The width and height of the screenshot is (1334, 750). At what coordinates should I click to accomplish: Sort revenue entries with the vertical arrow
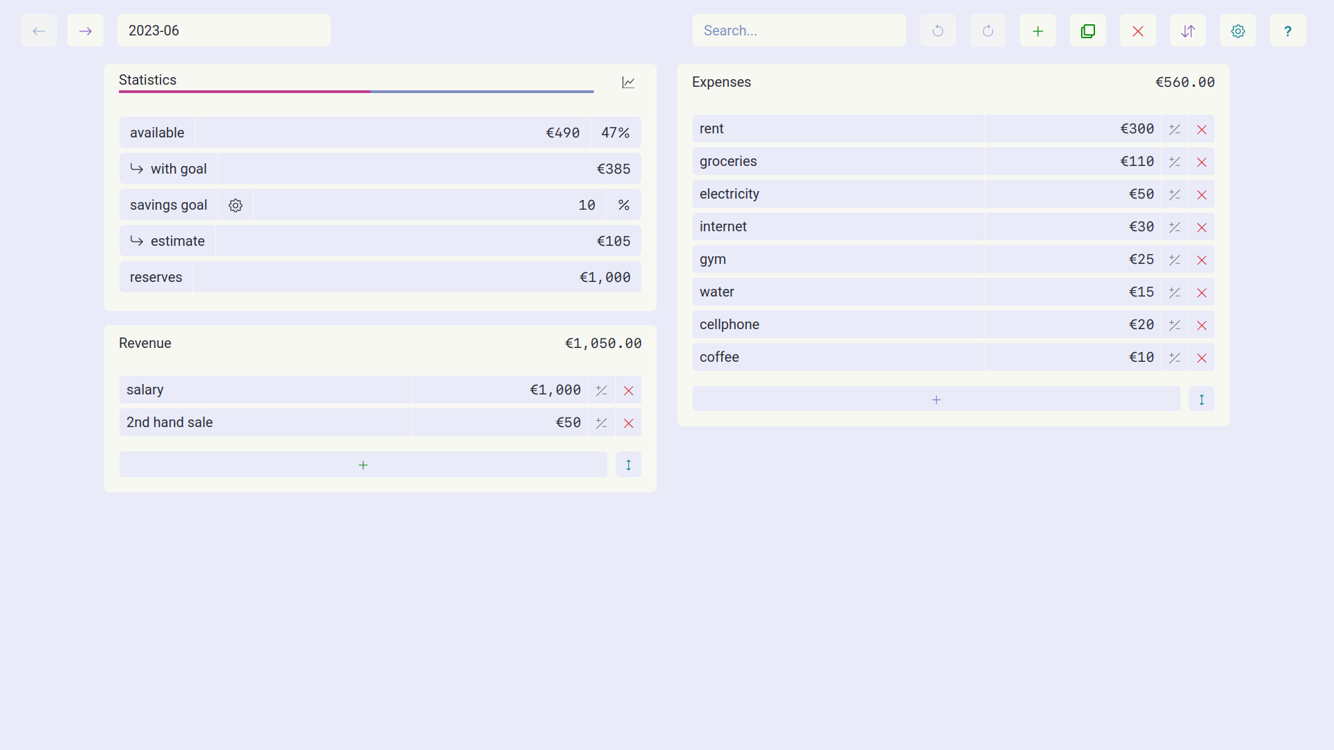point(629,465)
